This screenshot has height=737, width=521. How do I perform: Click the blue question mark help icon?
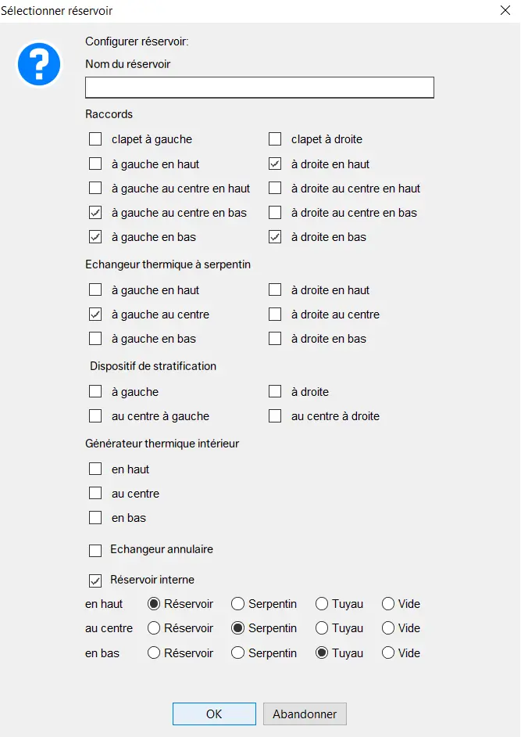(39, 64)
